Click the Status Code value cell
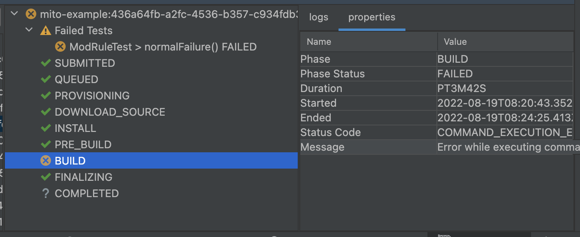580x237 pixels. point(505,132)
